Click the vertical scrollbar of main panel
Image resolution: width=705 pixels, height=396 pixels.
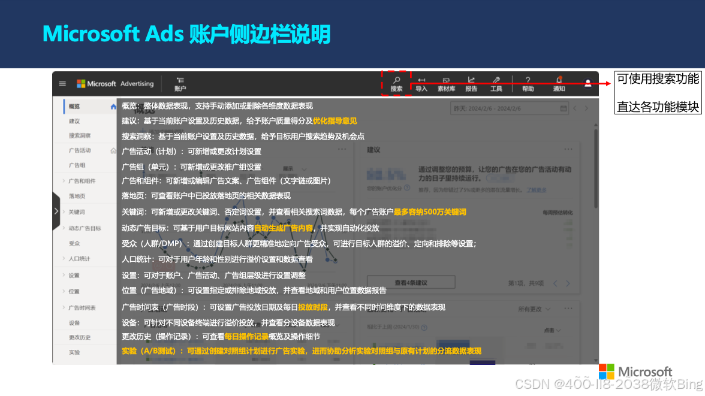pyautogui.click(x=596, y=168)
